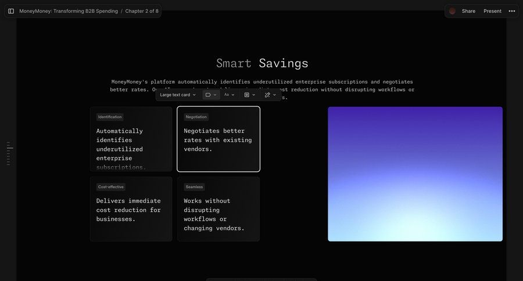Viewport: 523px width, 281px height.
Task: Select the Negotiation label tag
Action: tap(196, 117)
